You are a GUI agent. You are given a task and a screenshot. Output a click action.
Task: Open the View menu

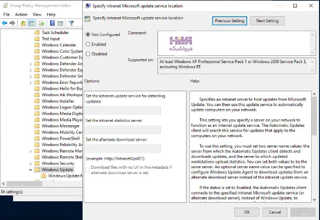[x=37, y=14]
